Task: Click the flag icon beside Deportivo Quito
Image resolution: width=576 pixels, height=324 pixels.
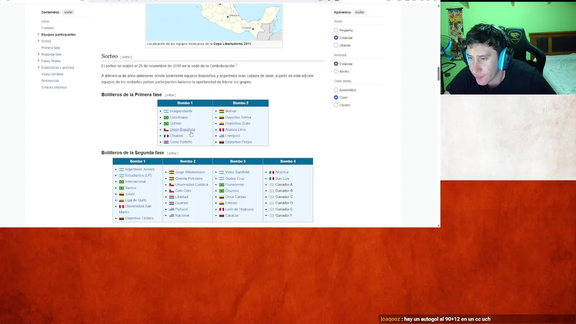Action: (222, 124)
